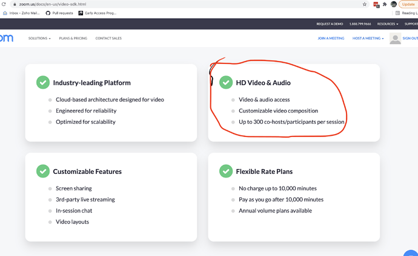Click SIGN OUT
418x256 pixels.
tap(410, 38)
